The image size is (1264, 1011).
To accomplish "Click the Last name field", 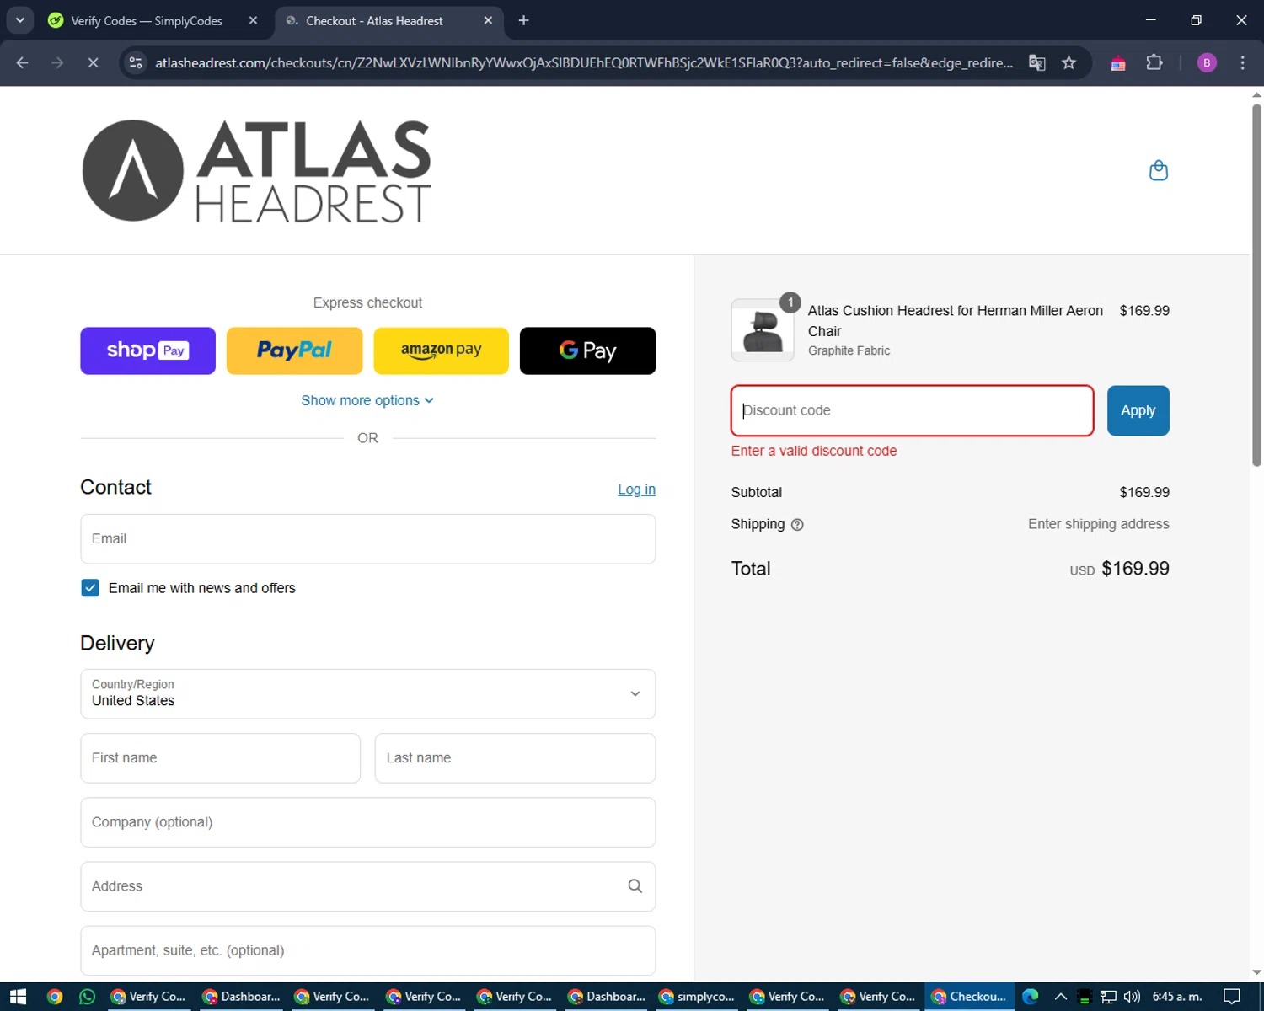I will pyautogui.click(x=515, y=757).
